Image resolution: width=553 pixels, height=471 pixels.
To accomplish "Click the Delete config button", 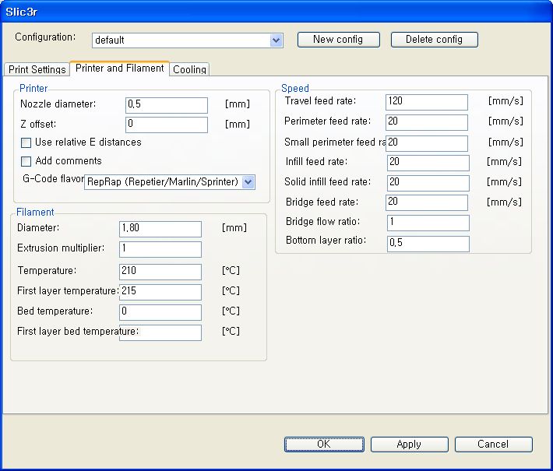I will point(434,40).
